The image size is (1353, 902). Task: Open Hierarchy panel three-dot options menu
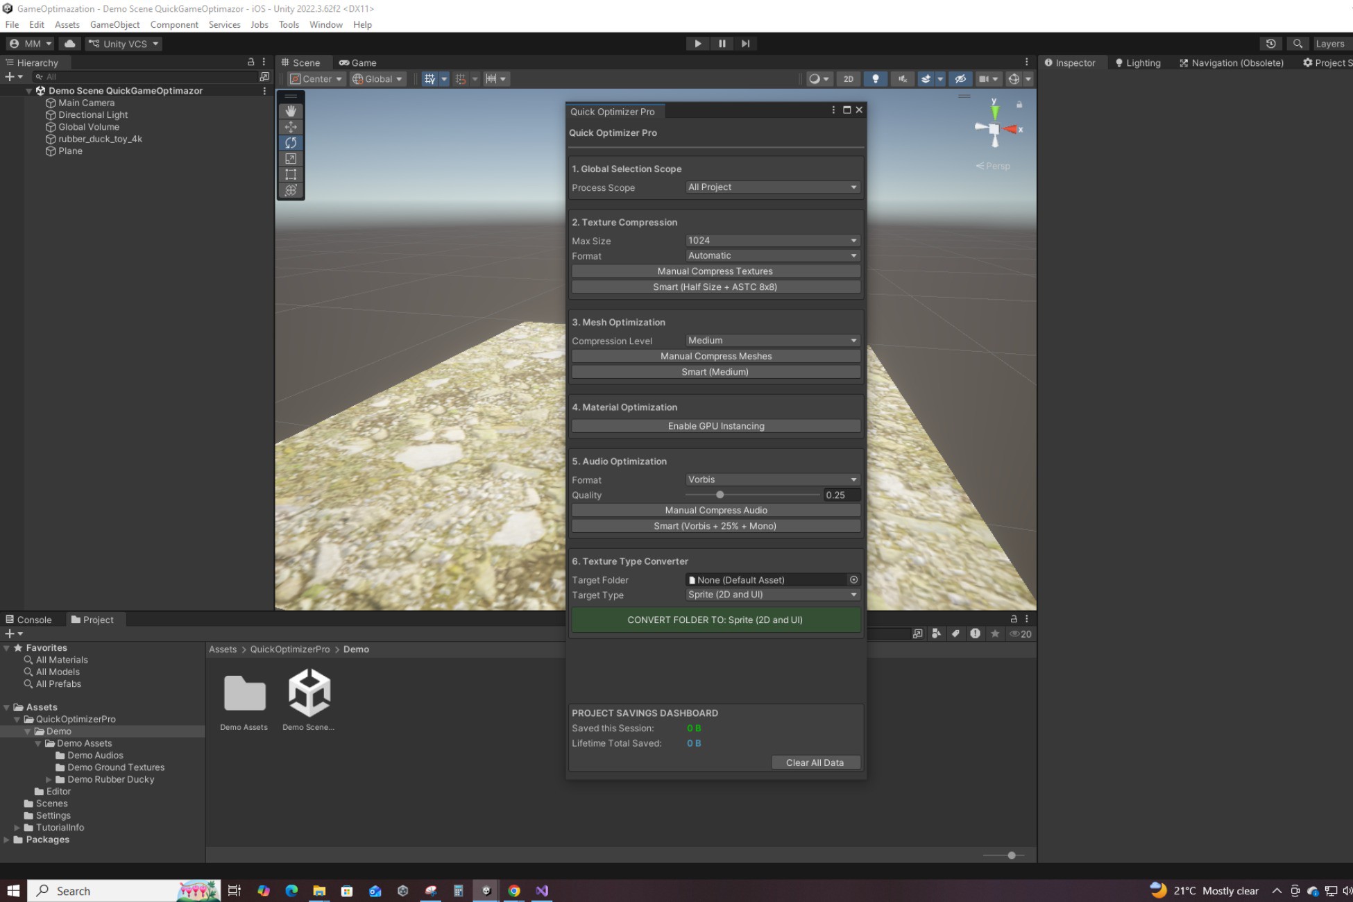point(264,62)
